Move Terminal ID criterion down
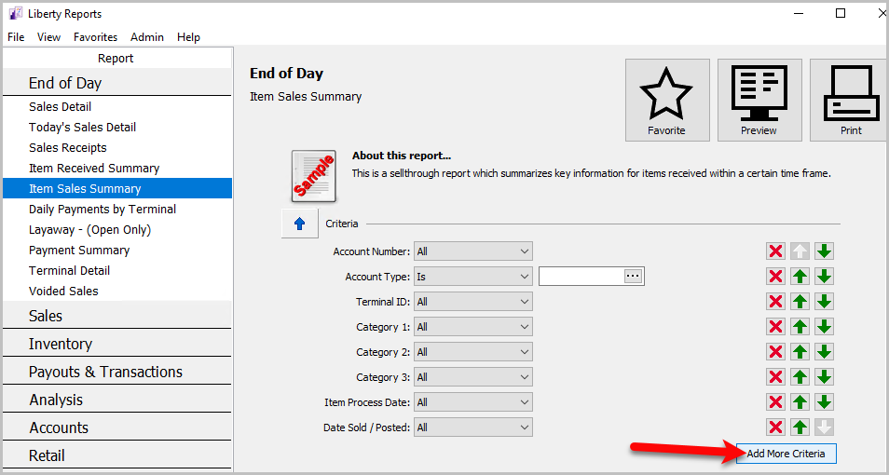 point(825,302)
